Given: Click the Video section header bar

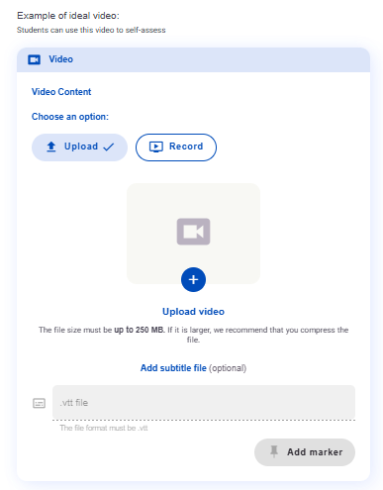Looking at the screenshot, I should (193, 59).
